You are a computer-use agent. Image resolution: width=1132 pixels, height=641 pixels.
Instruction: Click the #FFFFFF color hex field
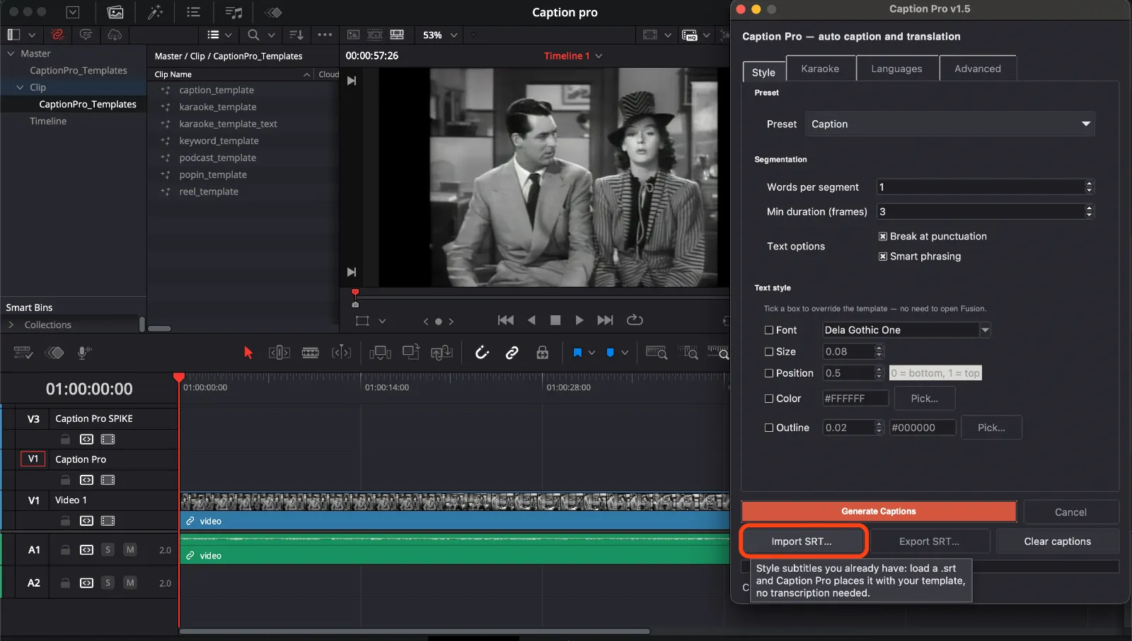(x=855, y=399)
